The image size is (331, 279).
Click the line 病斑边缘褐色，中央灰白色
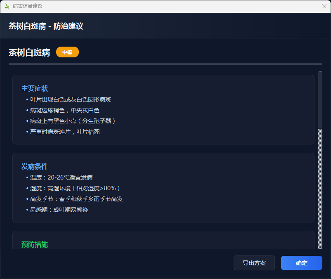pos(64,111)
